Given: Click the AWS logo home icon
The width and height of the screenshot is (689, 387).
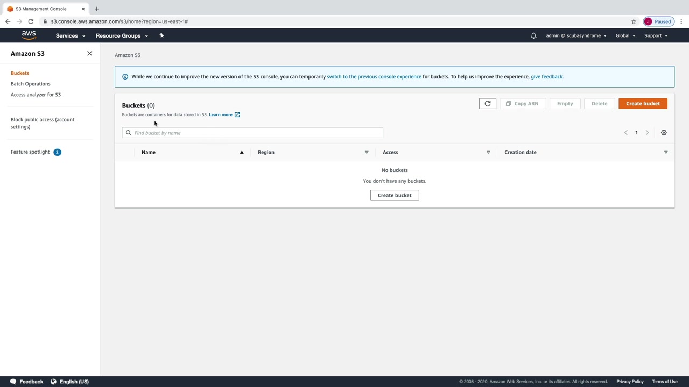Looking at the screenshot, I should pyautogui.click(x=29, y=35).
